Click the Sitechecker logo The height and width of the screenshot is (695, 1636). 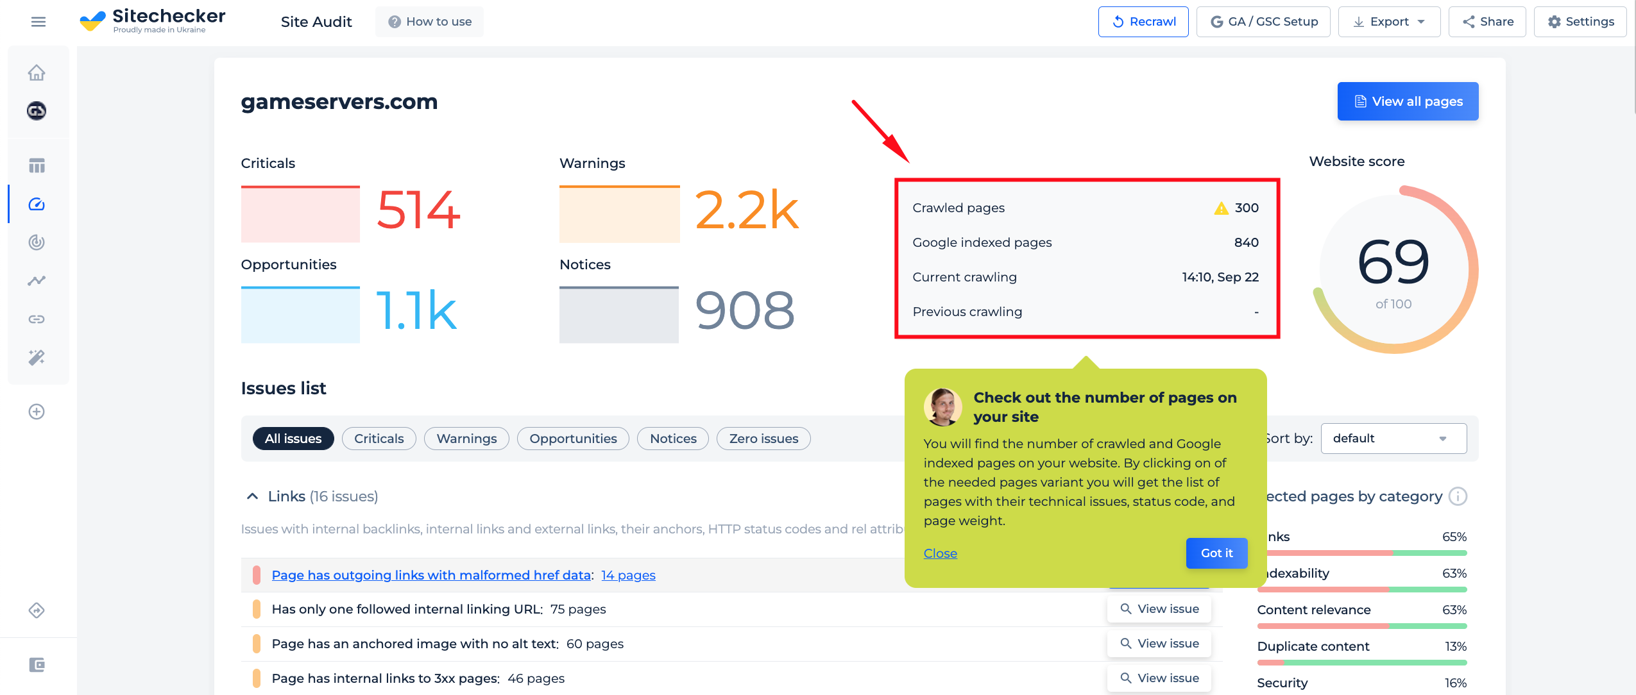153,21
